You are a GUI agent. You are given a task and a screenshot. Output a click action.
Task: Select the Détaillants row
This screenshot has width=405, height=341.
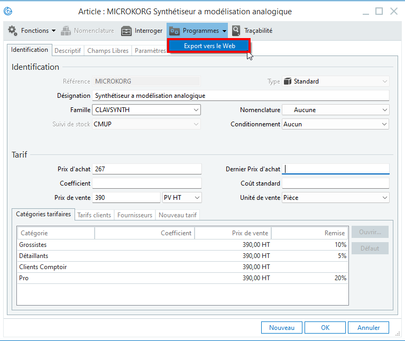coord(182,256)
